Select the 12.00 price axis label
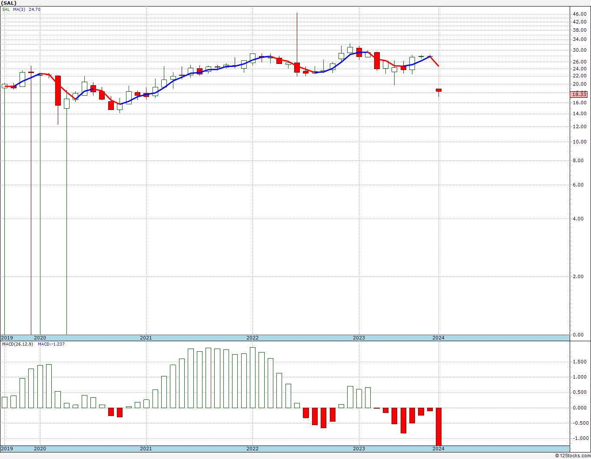The image size is (591, 459). pos(580,127)
